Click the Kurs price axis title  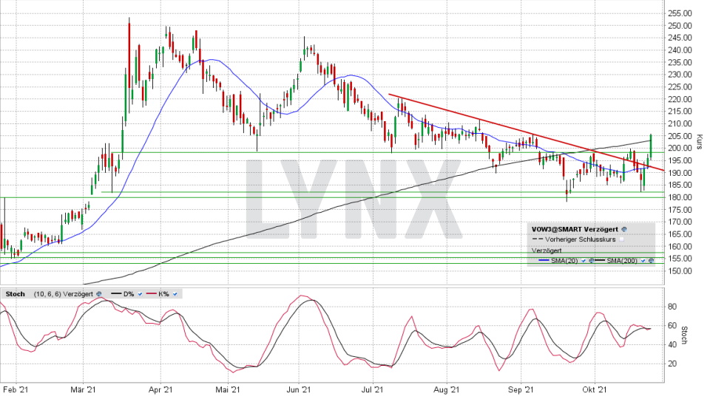pos(699,141)
